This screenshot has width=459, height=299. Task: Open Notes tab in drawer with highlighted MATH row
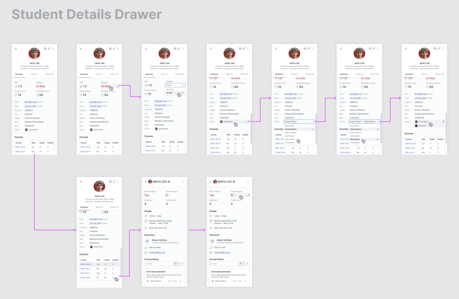pyautogui.click(x=114, y=207)
